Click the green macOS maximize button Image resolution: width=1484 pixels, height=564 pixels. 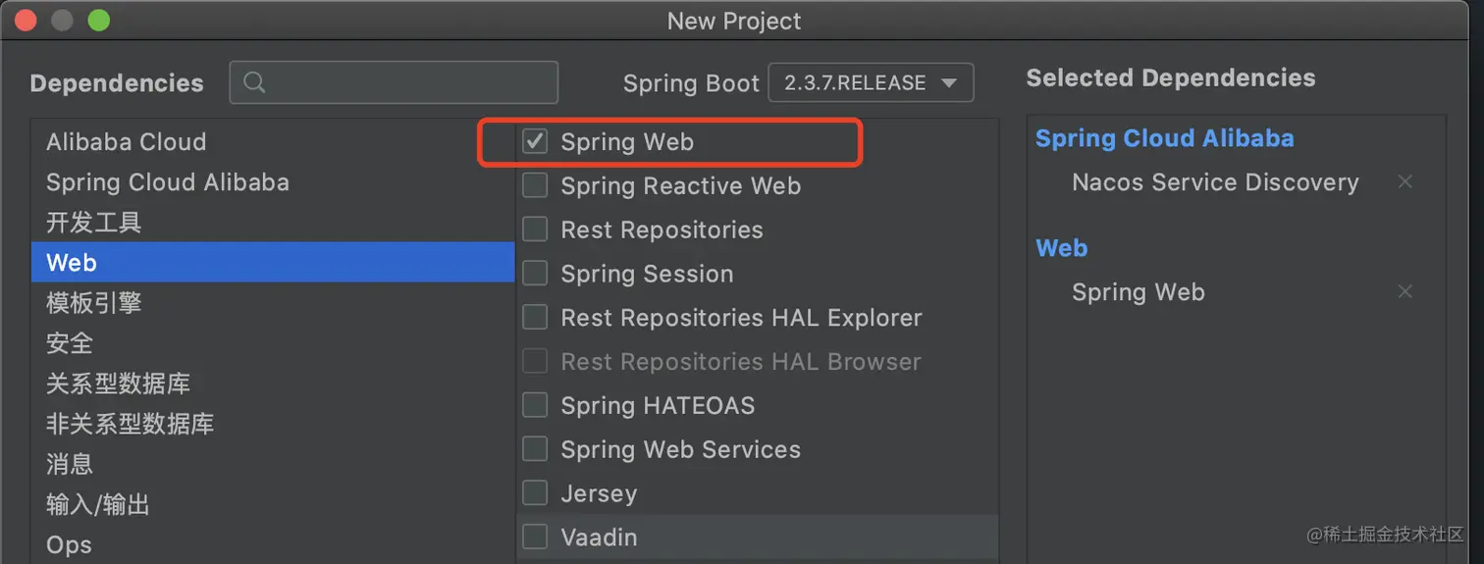pyautogui.click(x=98, y=21)
